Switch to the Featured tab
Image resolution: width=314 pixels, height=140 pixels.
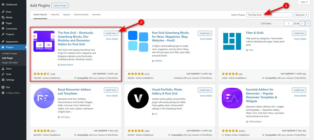pos(55,15)
